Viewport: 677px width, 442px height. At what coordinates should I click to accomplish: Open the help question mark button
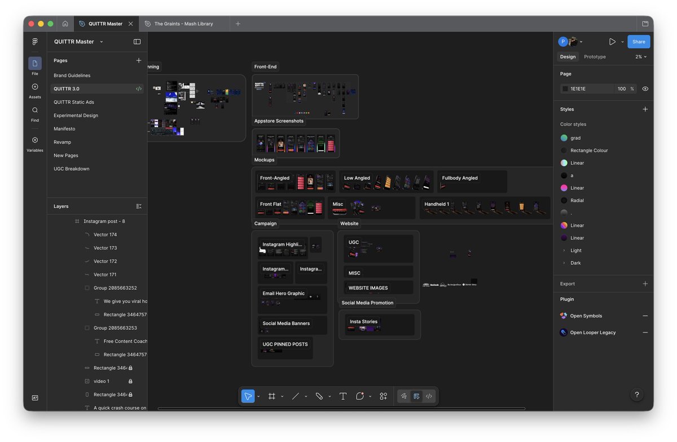(x=637, y=395)
